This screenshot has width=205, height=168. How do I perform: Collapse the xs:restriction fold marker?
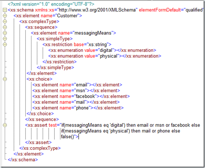(x=4, y=44)
